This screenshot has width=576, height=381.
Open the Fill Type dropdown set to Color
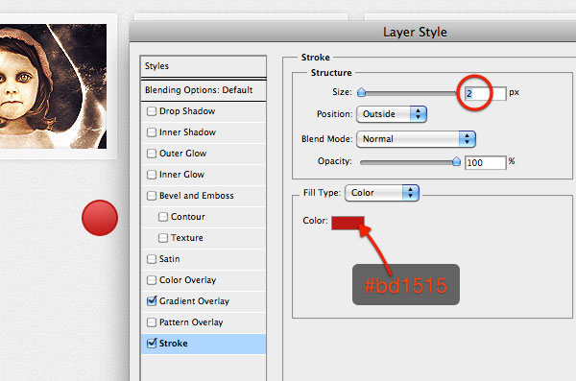click(x=382, y=193)
